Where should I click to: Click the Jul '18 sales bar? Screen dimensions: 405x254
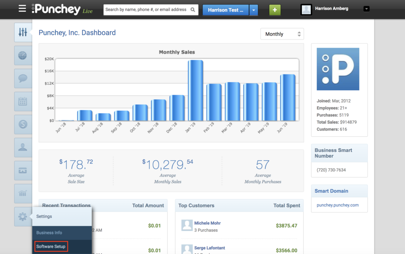[x=85, y=116]
